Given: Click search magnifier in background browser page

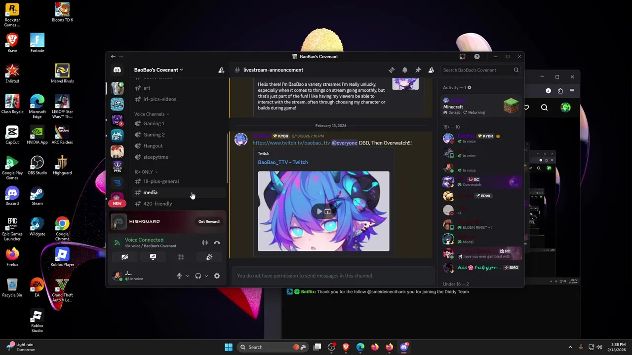Looking at the screenshot, I should point(544,107).
